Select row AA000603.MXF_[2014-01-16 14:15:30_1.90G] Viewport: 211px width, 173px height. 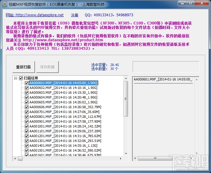tap(63, 93)
